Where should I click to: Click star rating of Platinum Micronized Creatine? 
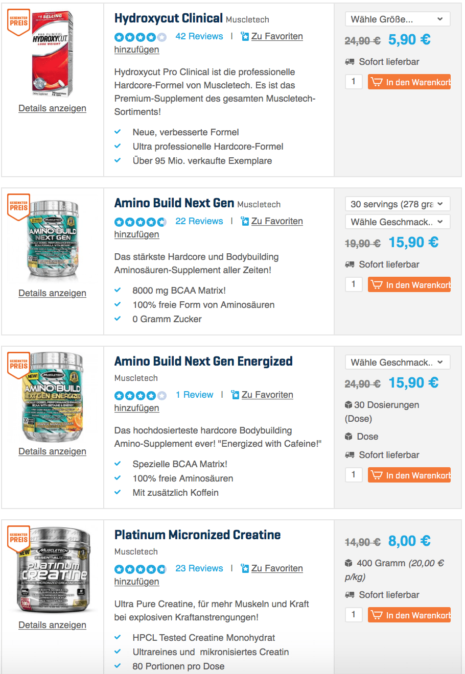coord(140,569)
